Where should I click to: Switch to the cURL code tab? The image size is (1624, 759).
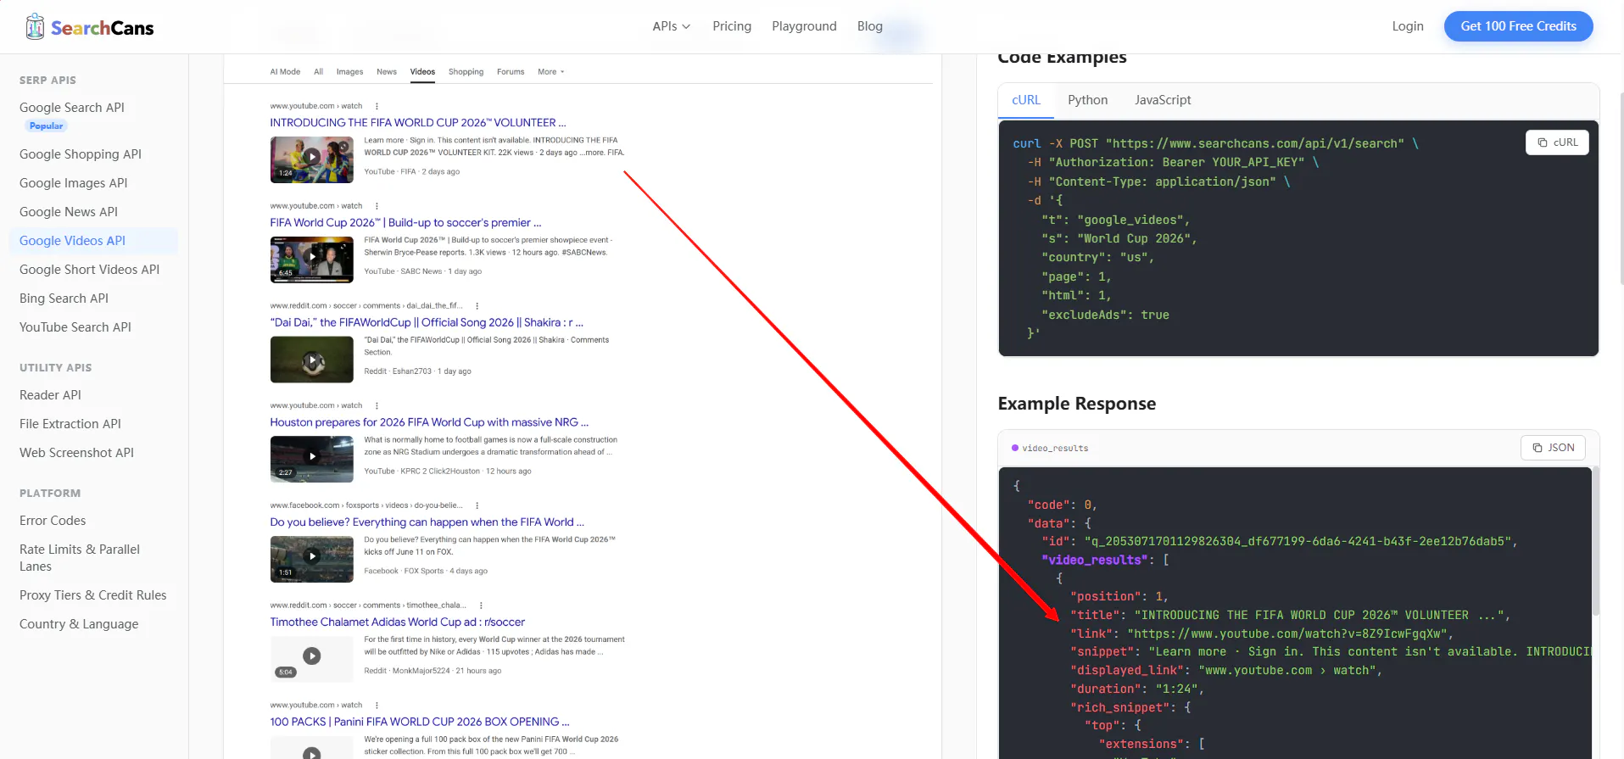point(1026,100)
